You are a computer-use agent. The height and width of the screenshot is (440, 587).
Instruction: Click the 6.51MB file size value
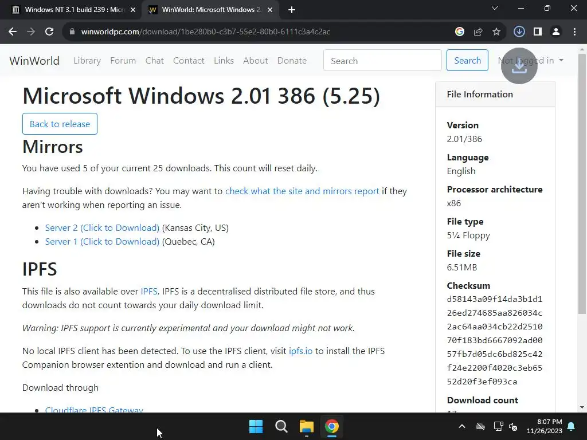[x=462, y=268]
